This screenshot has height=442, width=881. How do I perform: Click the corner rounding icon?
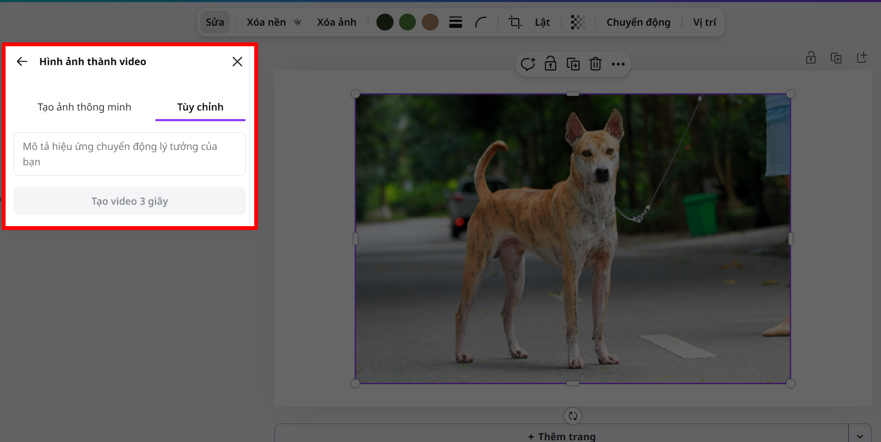click(x=481, y=22)
